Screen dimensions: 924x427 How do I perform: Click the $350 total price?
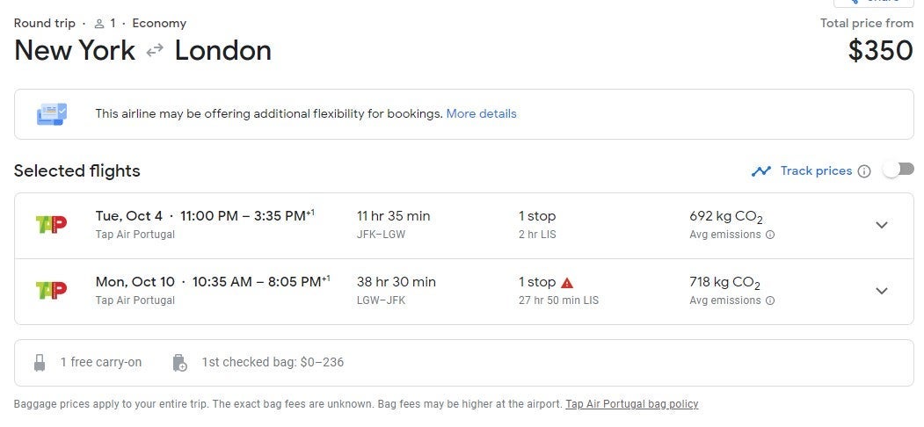pos(880,51)
